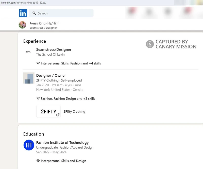Click the browser URL linkedin.com/in/jonas-king
Viewport: 203px width, 169px height.
click(24, 3)
